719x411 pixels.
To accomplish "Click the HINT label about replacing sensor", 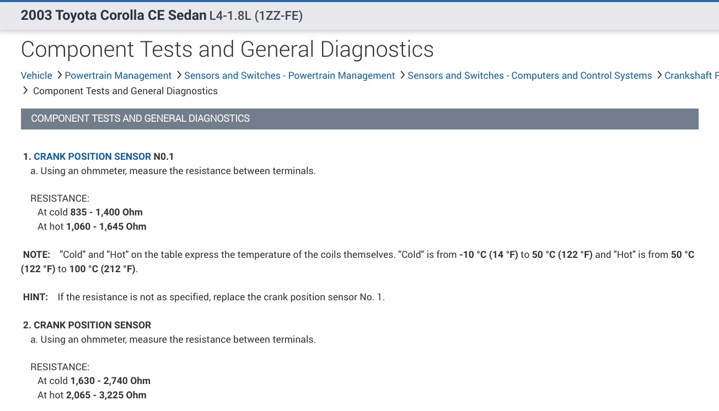I will point(35,297).
